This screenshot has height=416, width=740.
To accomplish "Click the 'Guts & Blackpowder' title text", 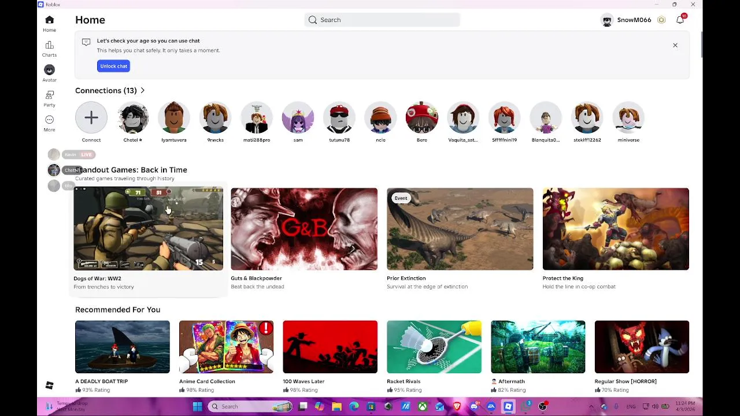I will click(x=256, y=278).
